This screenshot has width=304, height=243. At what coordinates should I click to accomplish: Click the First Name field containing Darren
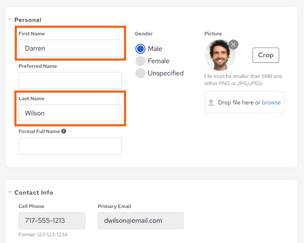click(x=70, y=48)
